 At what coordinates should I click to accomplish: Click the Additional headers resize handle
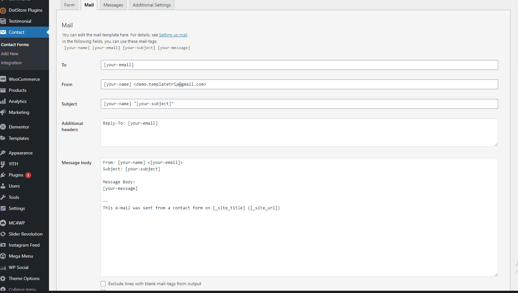[x=496, y=144]
